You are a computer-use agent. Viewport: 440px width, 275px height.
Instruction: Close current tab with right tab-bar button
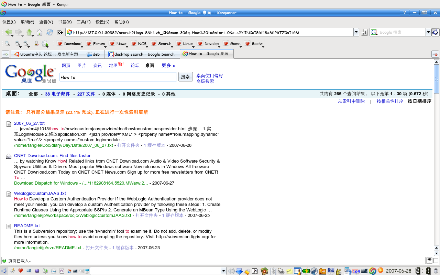[435, 54]
